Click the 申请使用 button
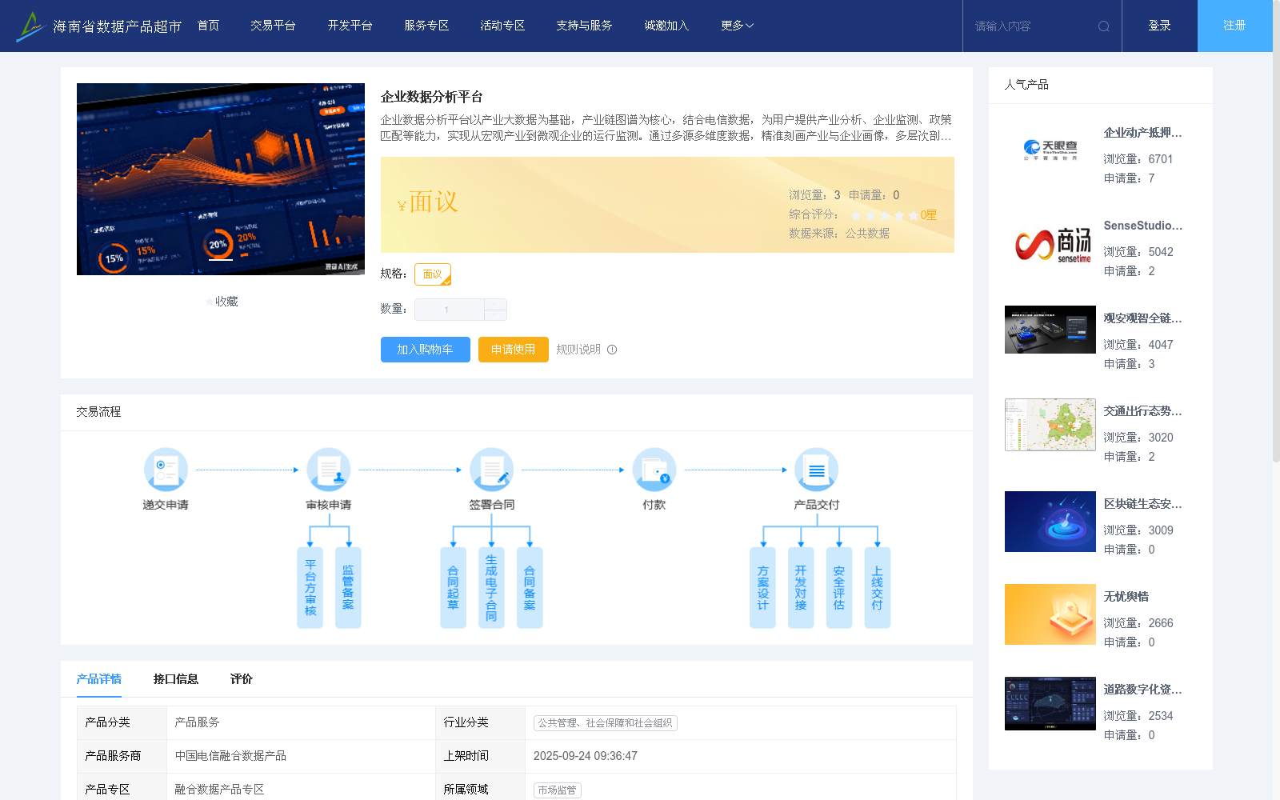The image size is (1280, 800). point(514,350)
